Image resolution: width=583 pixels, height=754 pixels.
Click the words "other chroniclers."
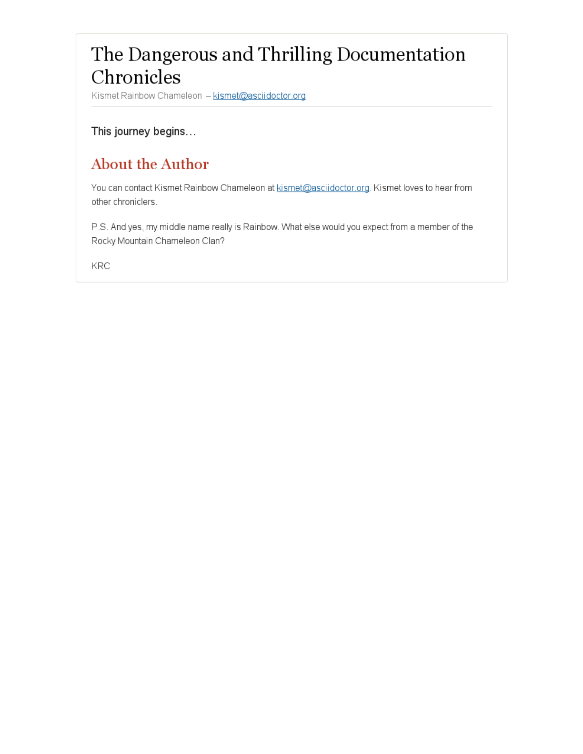[x=124, y=202]
